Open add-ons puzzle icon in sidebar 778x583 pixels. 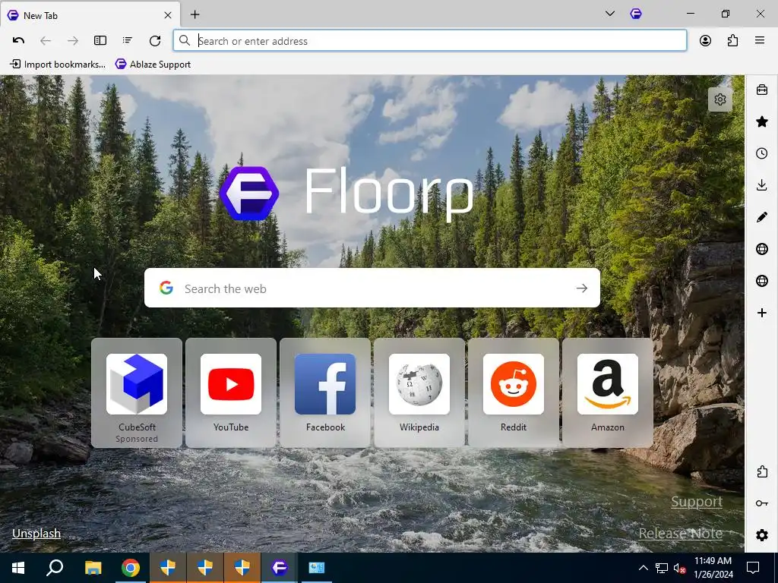(761, 471)
